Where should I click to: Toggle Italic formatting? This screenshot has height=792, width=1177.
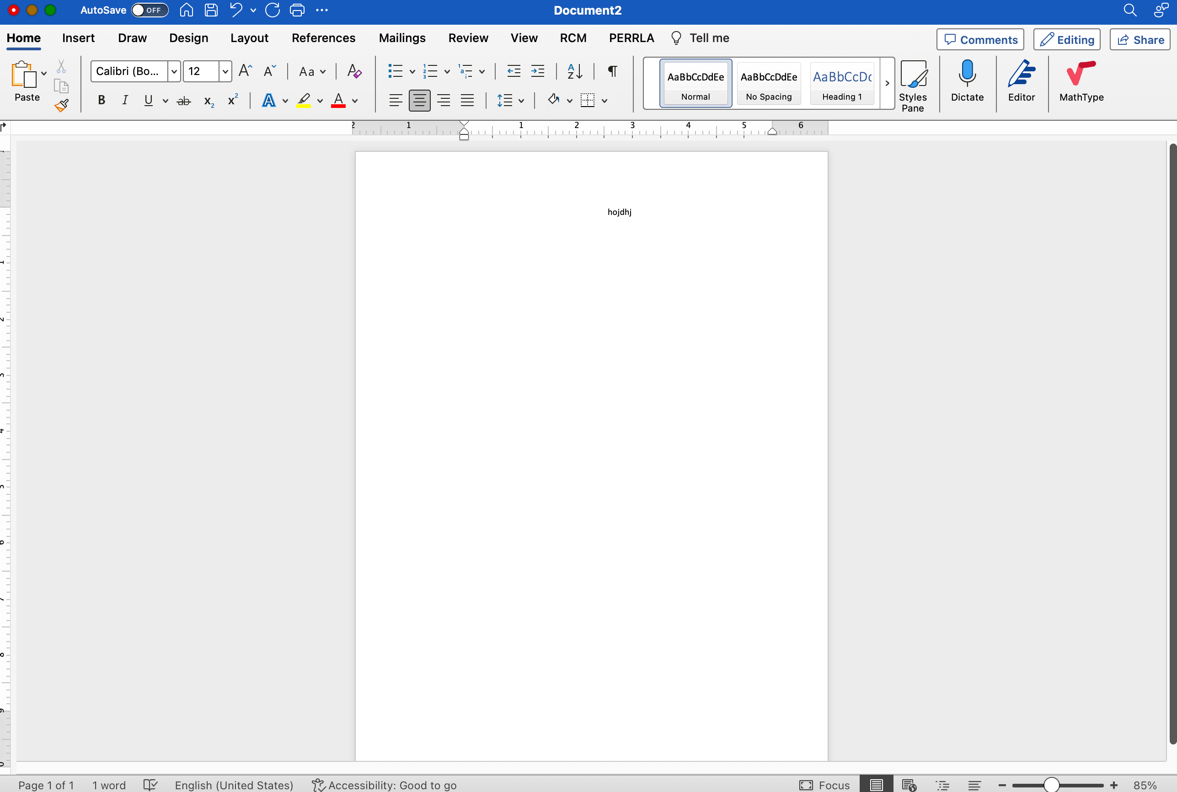point(125,100)
